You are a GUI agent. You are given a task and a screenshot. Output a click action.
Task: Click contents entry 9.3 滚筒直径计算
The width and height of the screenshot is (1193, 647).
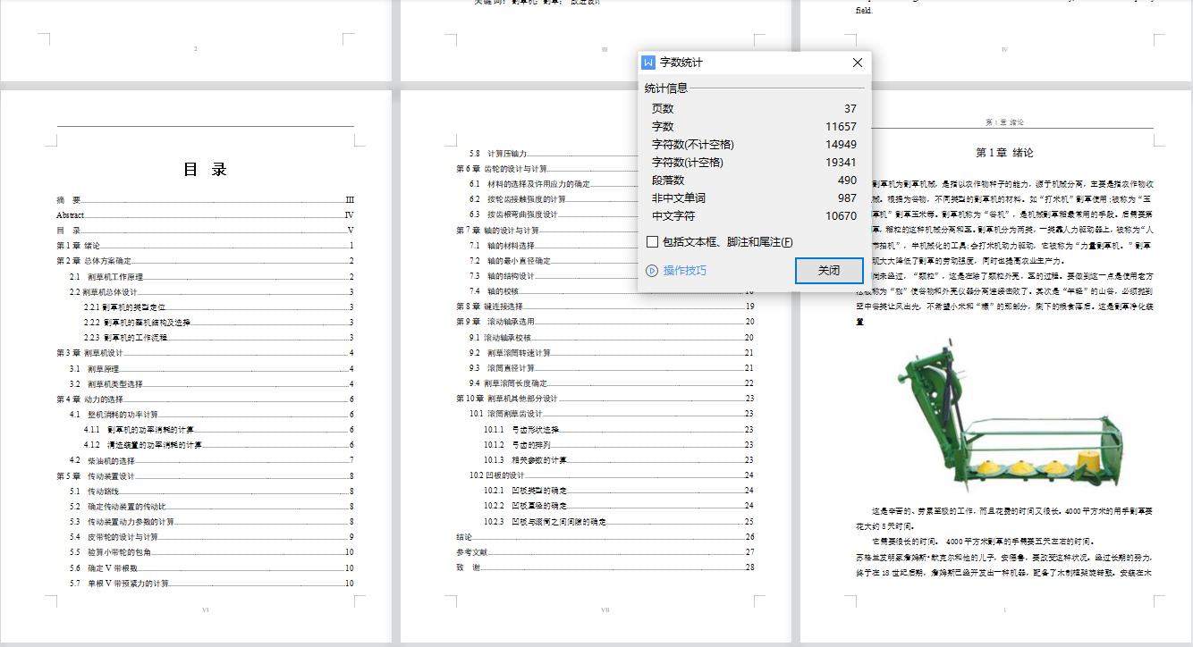[613, 368]
